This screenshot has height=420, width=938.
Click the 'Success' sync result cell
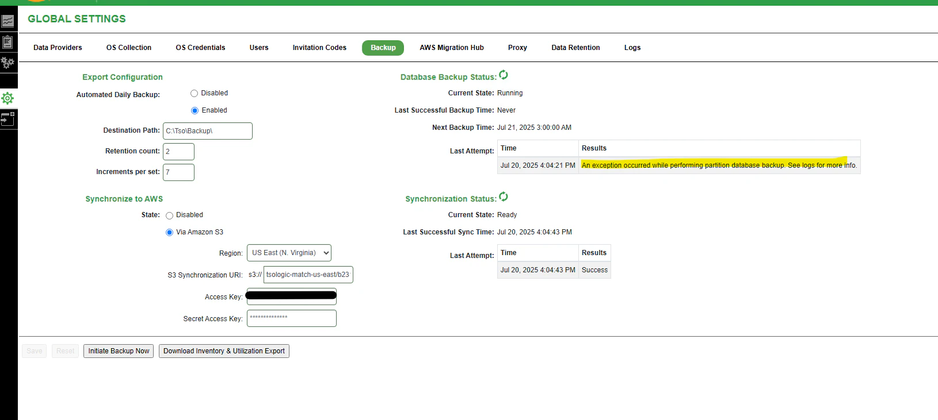click(x=594, y=270)
